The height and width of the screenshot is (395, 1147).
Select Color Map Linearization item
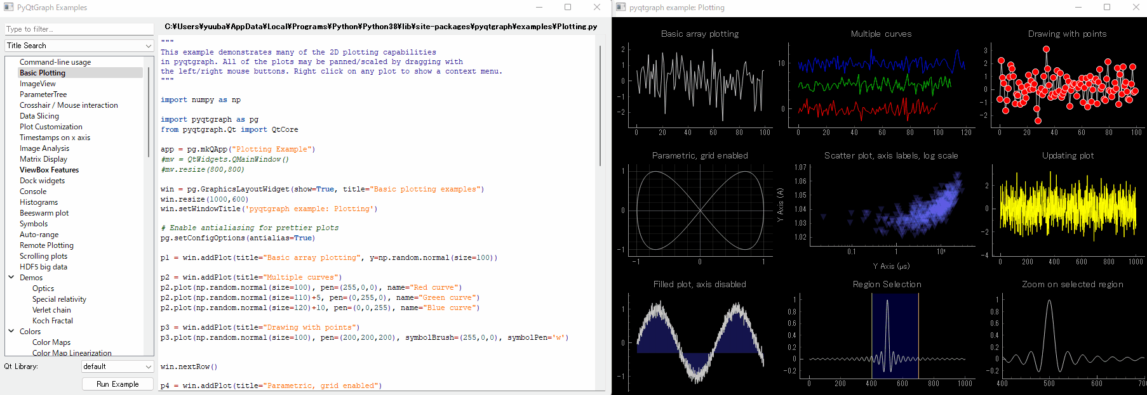point(72,353)
